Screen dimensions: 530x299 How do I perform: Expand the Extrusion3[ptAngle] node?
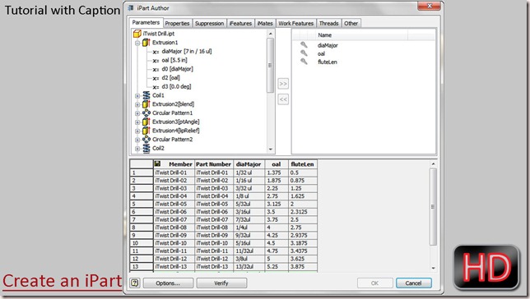[137, 122]
